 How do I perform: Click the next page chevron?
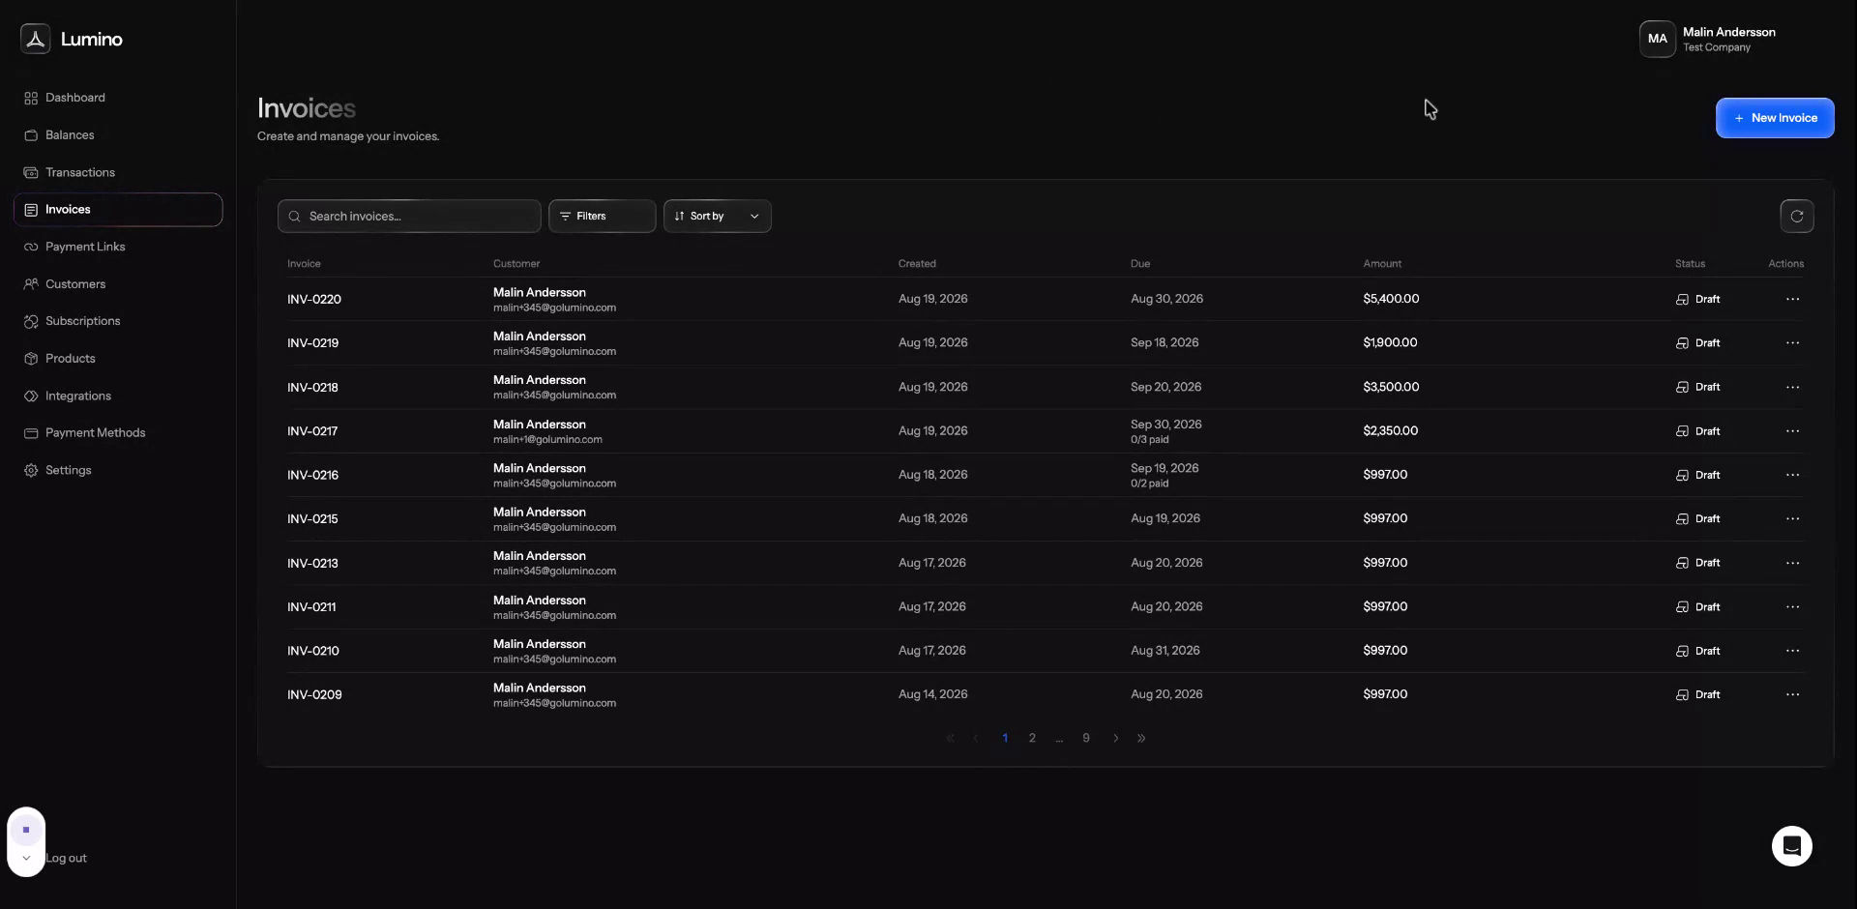[1115, 738]
